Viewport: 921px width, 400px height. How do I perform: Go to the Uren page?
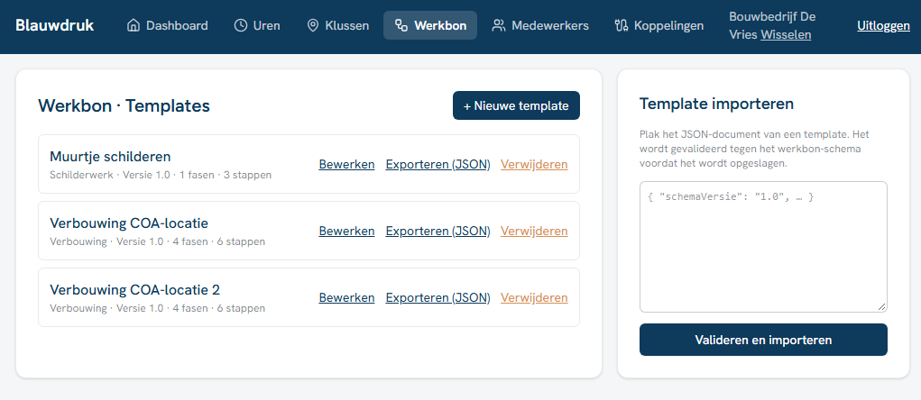[x=257, y=25]
